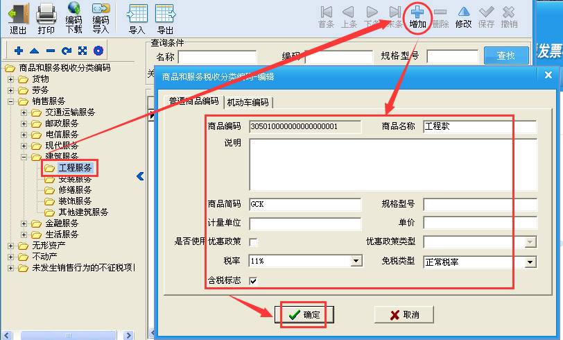This screenshot has height=340, width=563.
Task: Click tree horizontal scrollbar left arrow
Action: click(x=6, y=335)
